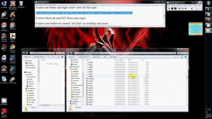Screen dimensions: 212x119
Task: Select the Nero Home desktop icon
Action: (x=4, y=15)
